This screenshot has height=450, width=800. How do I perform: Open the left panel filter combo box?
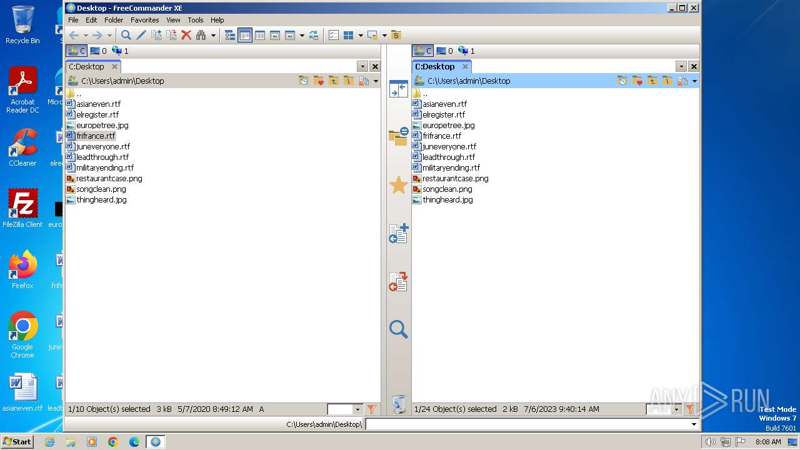pos(345,409)
